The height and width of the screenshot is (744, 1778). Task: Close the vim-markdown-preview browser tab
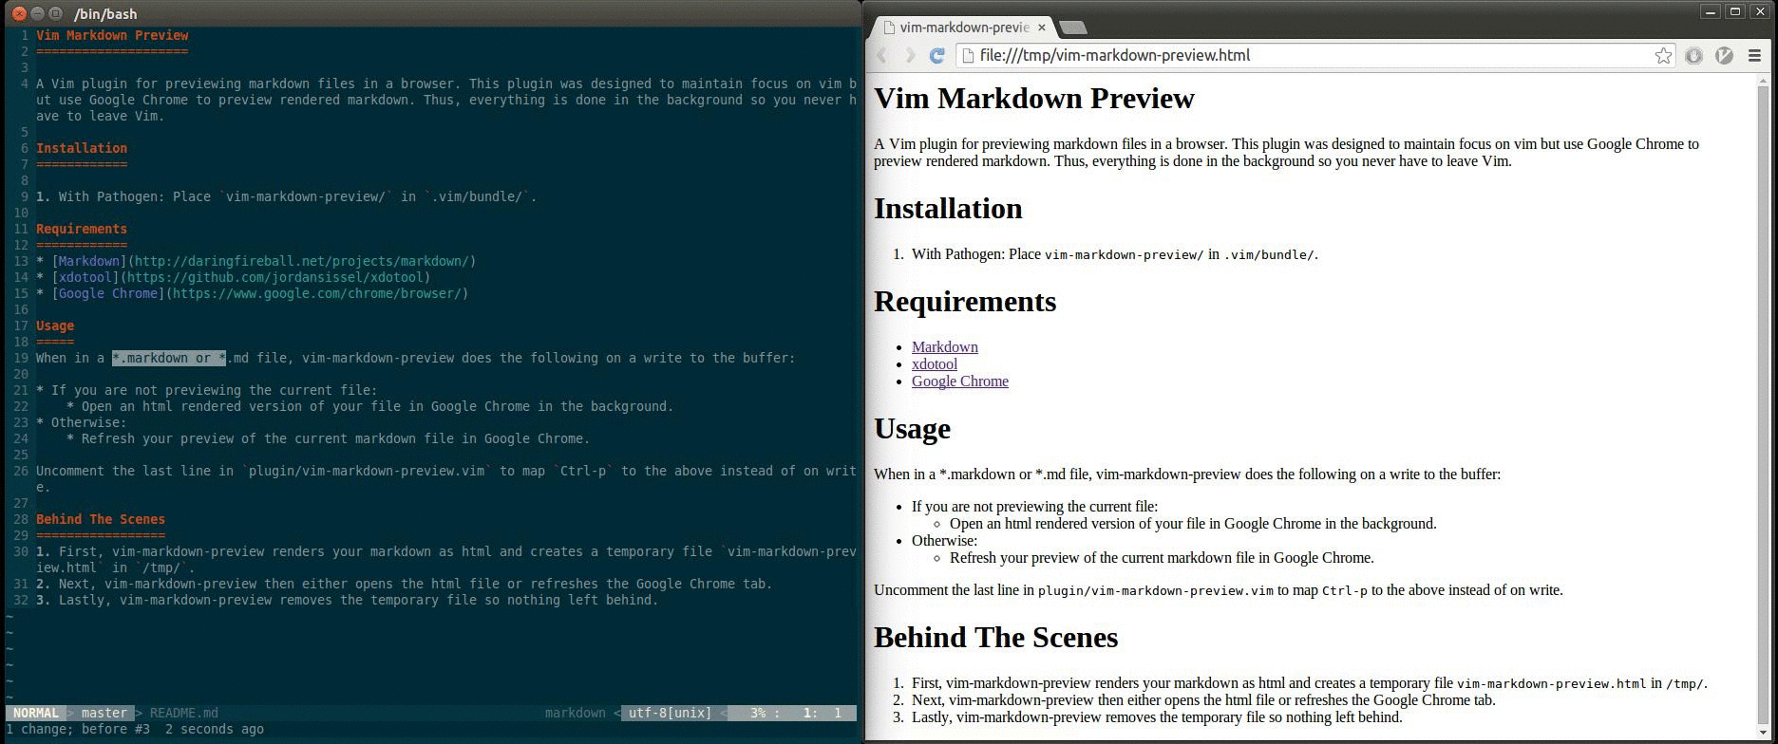click(x=1042, y=28)
